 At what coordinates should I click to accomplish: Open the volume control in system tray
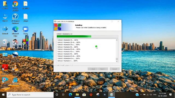point(151,95)
